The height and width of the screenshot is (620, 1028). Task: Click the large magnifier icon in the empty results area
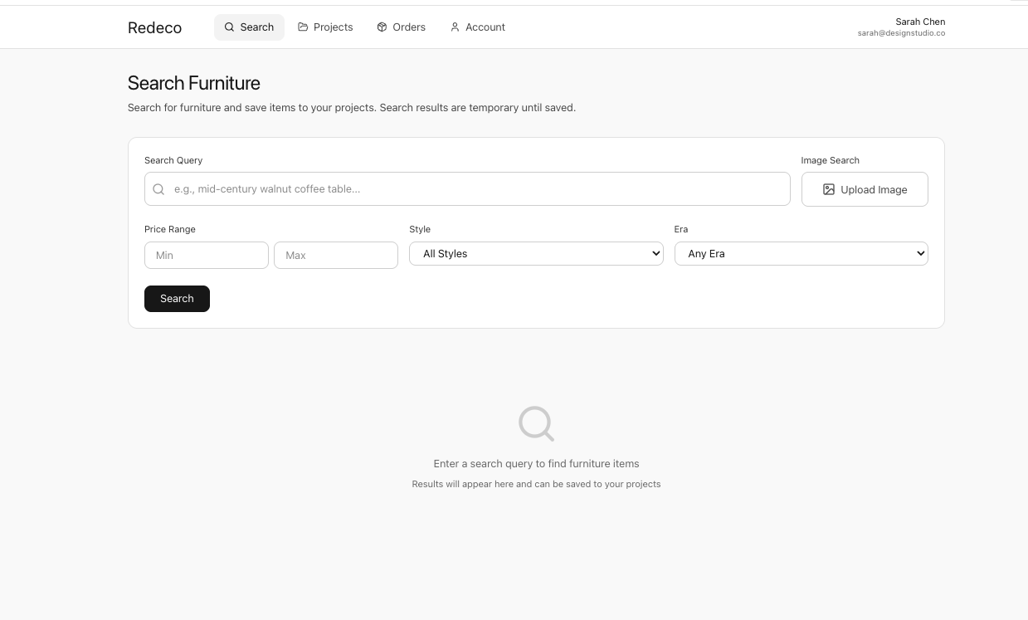(x=536, y=423)
